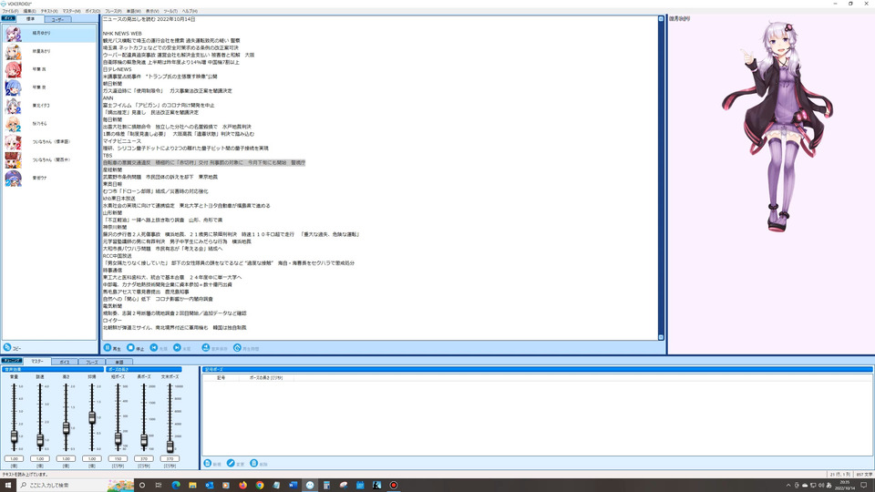
Task: Open the ヘルプ(H) menu
Action: pyautogui.click(x=190, y=11)
